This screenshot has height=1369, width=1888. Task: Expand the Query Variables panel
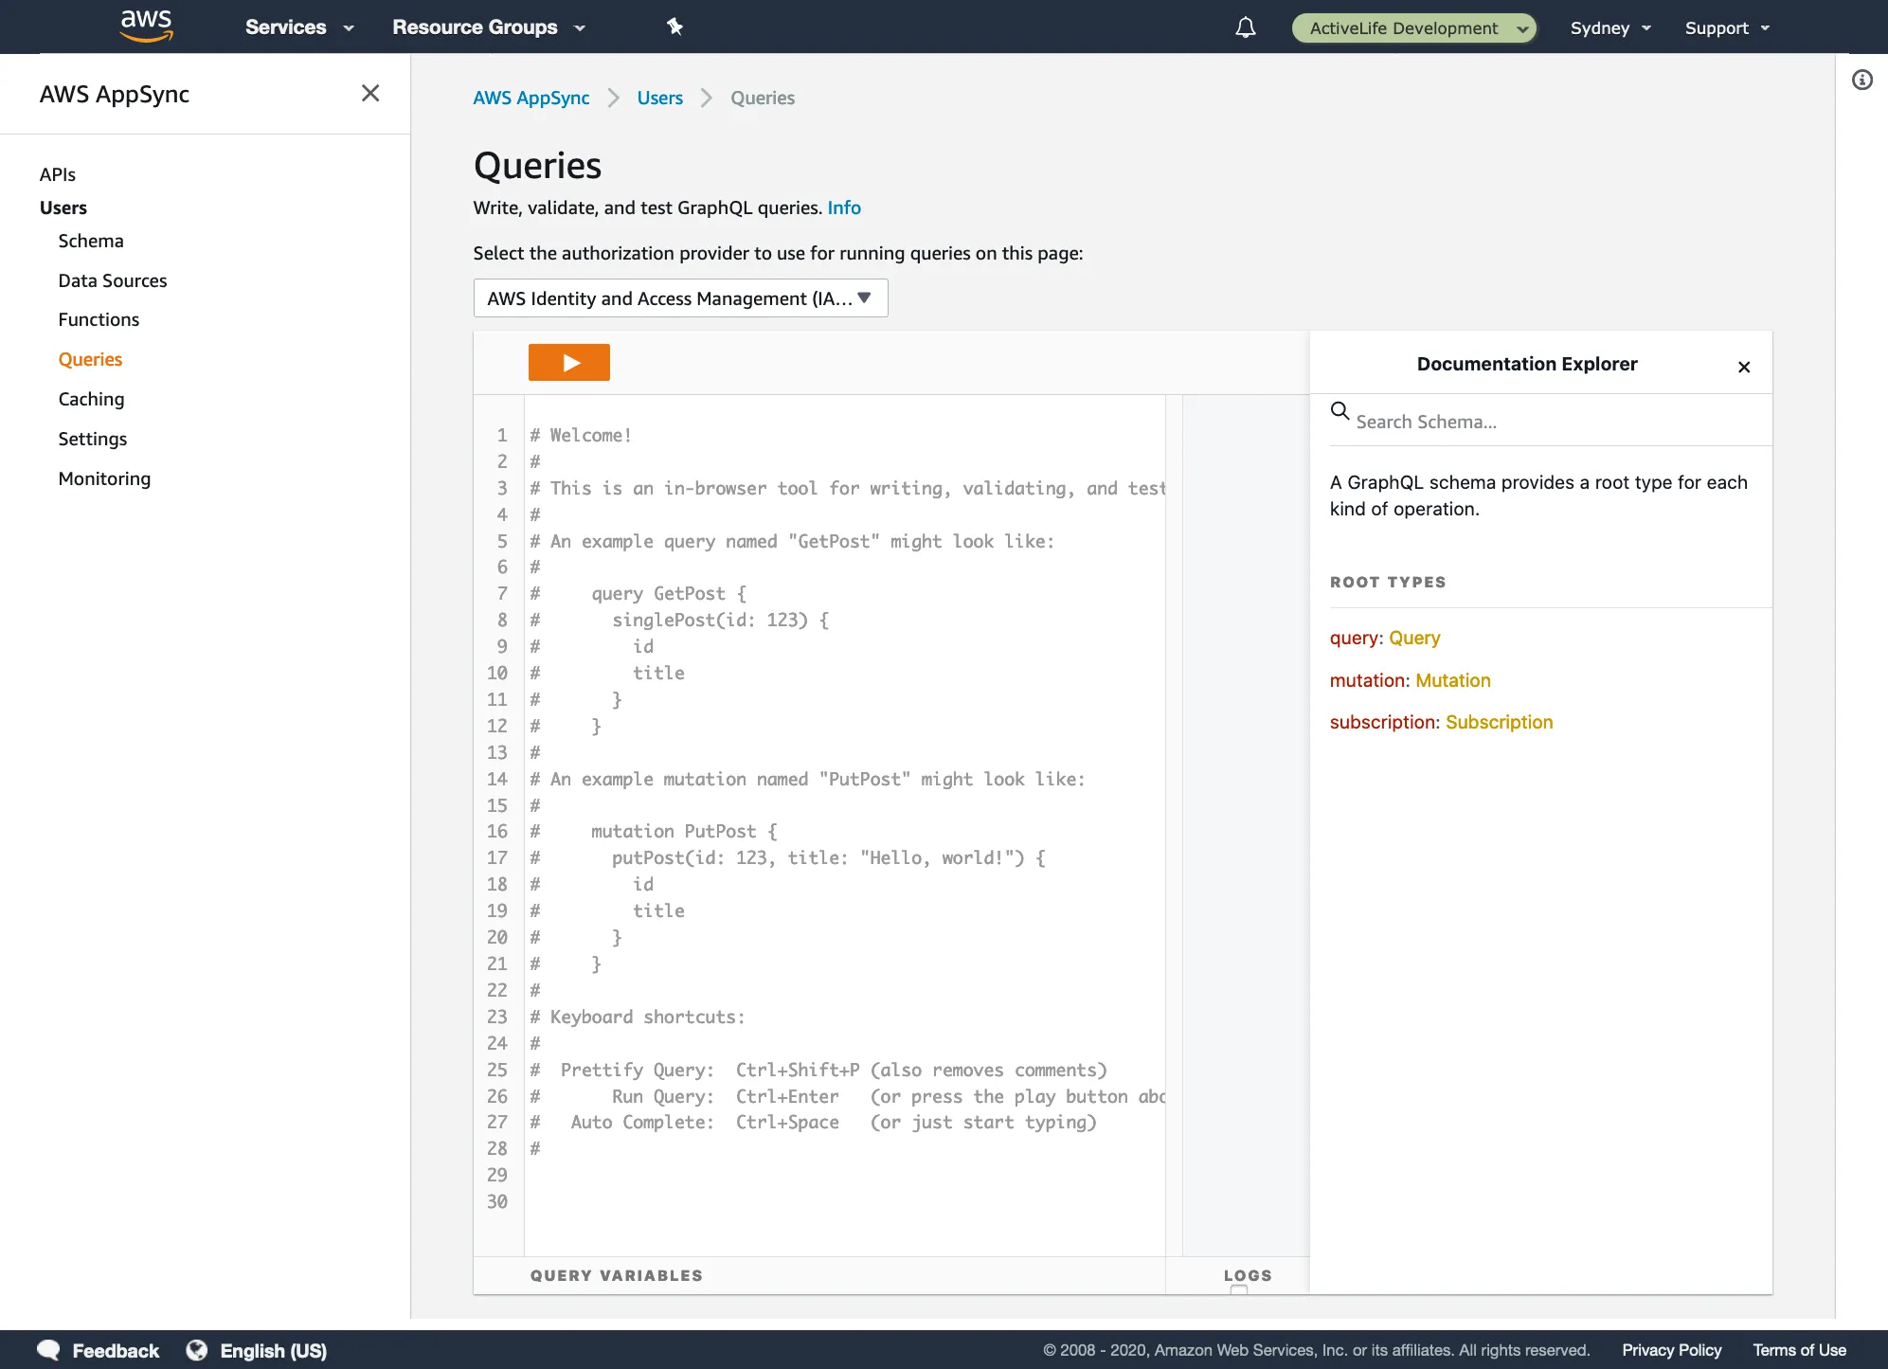[616, 1275]
